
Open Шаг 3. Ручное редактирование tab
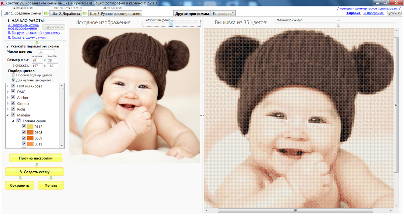pos(115,14)
